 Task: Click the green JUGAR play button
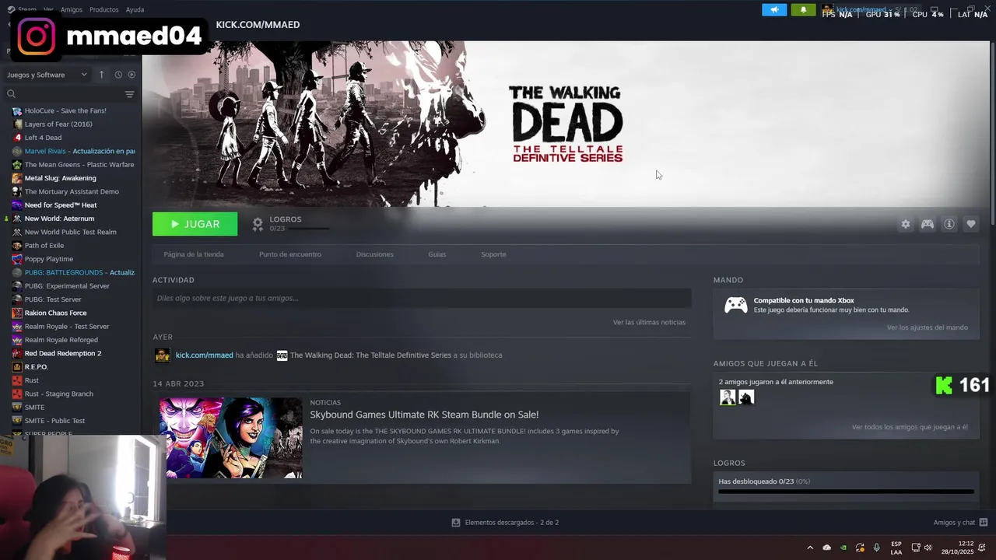195,224
